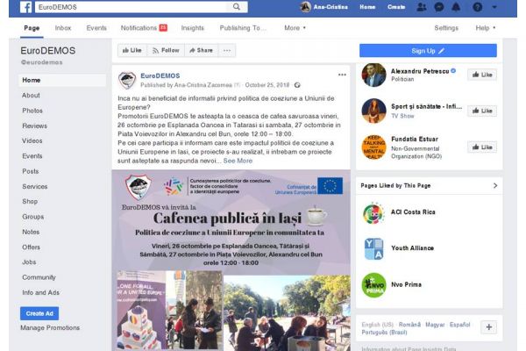Image resolution: width=526 pixels, height=351 pixels.
Task: Expand the More dropdown menu
Action: tap(295, 28)
